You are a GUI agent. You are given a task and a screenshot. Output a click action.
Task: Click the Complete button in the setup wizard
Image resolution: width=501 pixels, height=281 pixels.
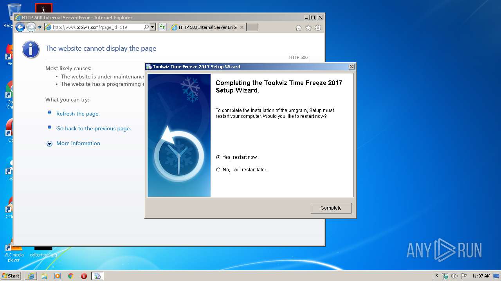331,208
